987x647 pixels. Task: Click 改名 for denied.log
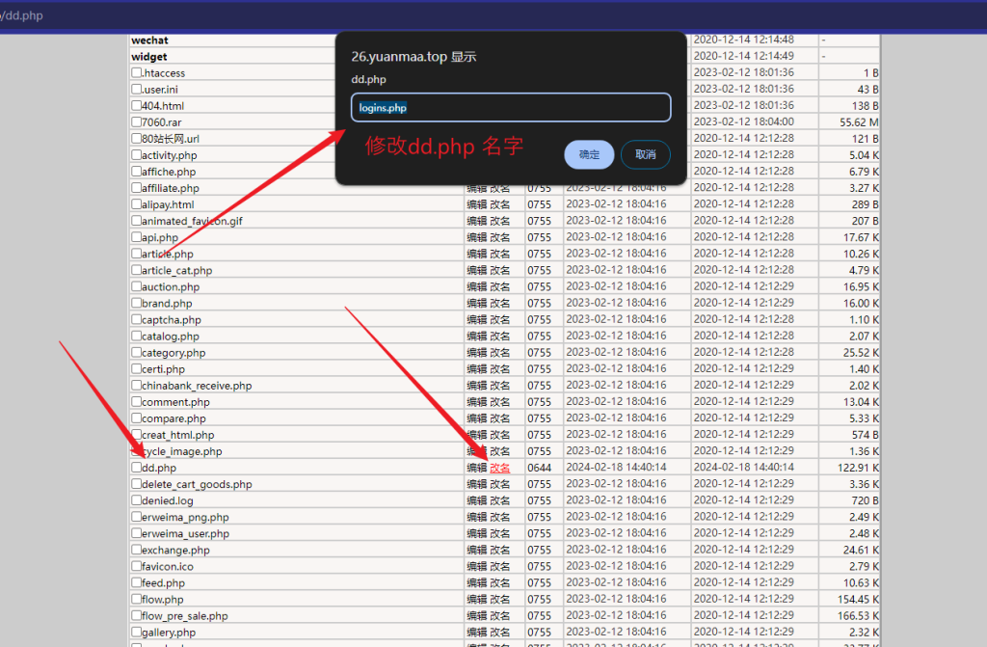[500, 500]
